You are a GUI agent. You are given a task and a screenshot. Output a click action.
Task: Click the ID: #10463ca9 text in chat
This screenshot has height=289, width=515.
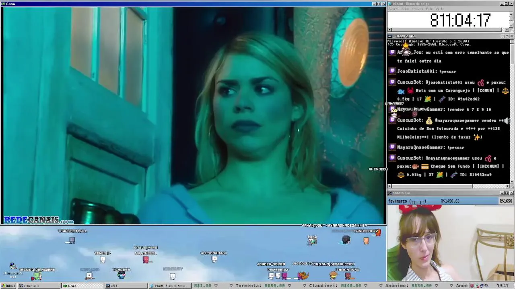coord(475,175)
